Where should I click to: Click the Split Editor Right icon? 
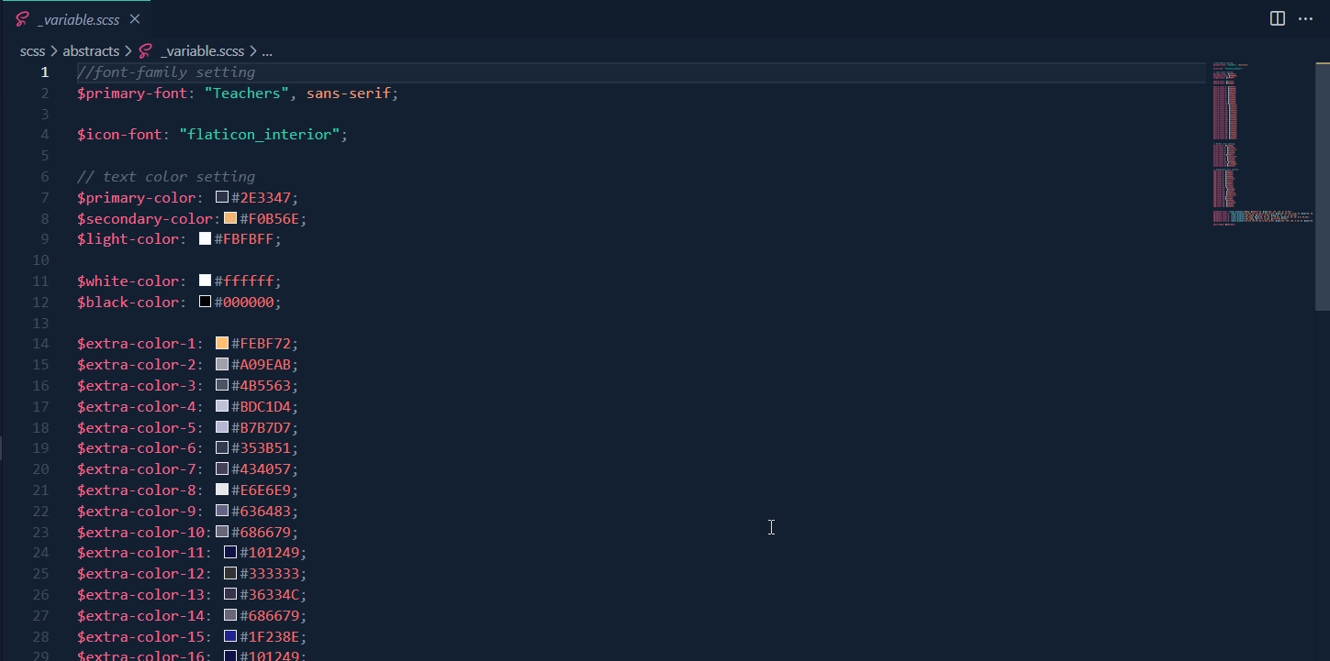[1277, 18]
